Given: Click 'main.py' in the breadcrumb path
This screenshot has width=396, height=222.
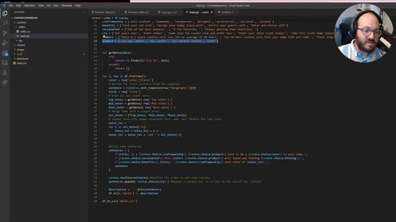Looking at the screenshot, I should click(123, 18).
